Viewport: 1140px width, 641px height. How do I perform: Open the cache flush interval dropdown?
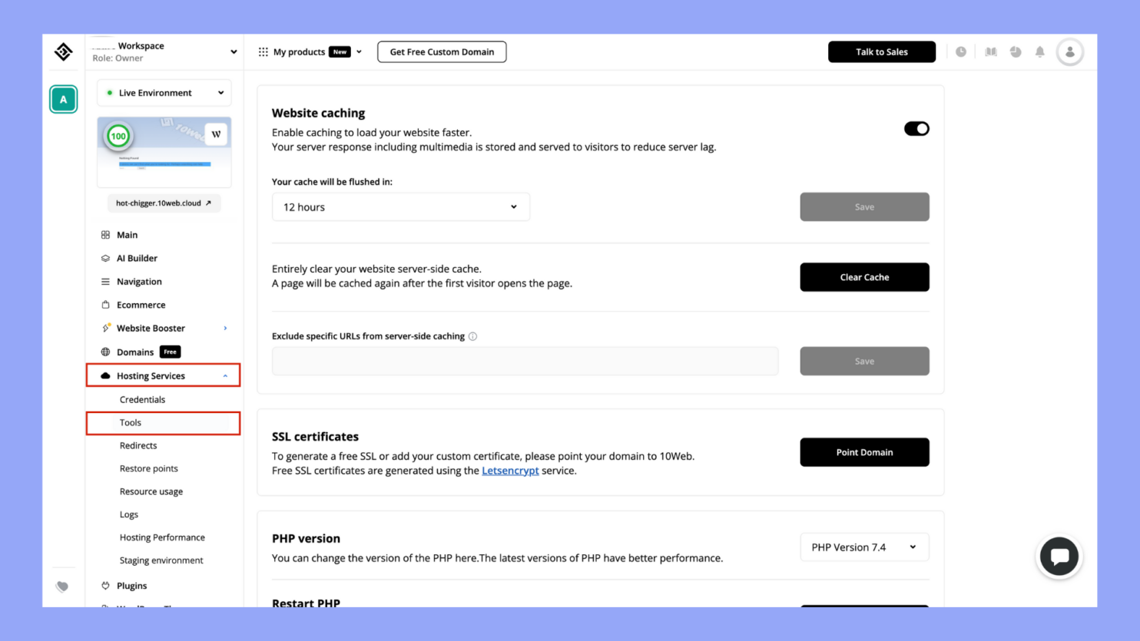(x=400, y=207)
